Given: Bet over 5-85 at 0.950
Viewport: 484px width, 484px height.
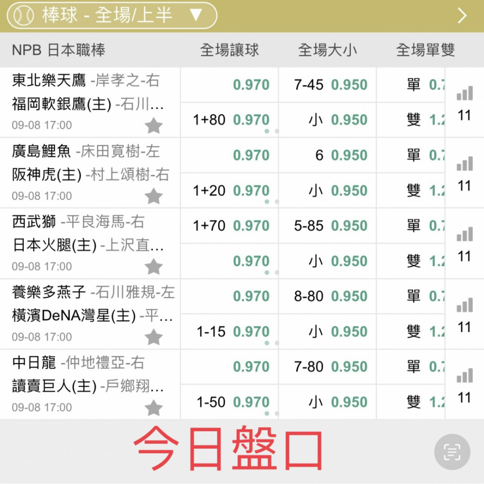Looking at the screenshot, I should 327,226.
